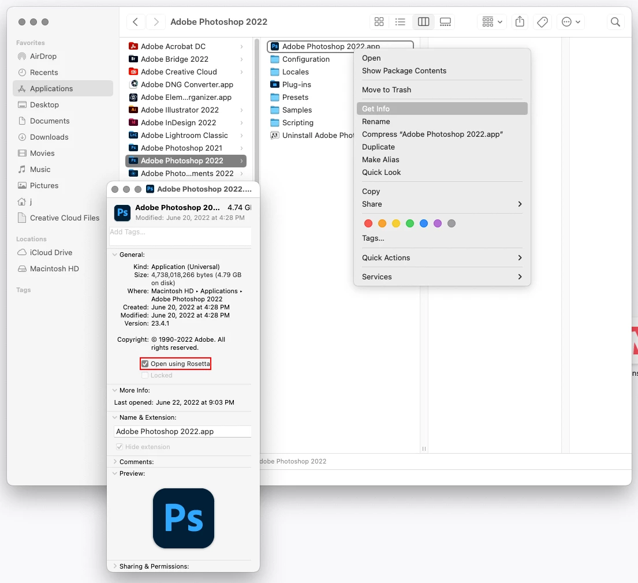
Task: Select Applications in the sidebar
Action: coord(63,88)
